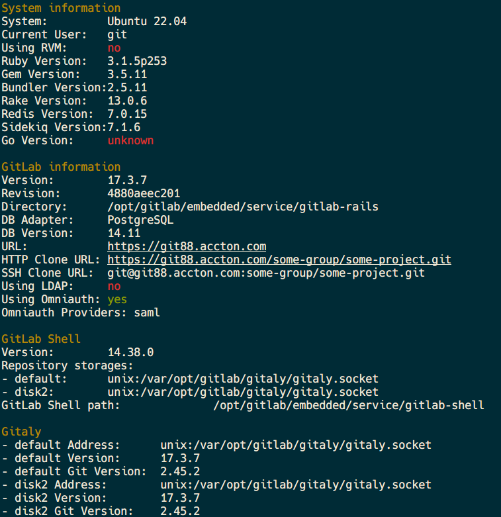501x517 pixels.
Task: Click the red 'no' next to Using LDAP
Action: [114, 286]
